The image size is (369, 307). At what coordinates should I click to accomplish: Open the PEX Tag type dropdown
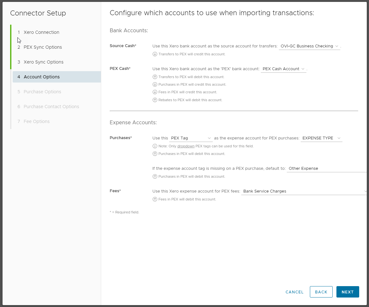[191, 138]
